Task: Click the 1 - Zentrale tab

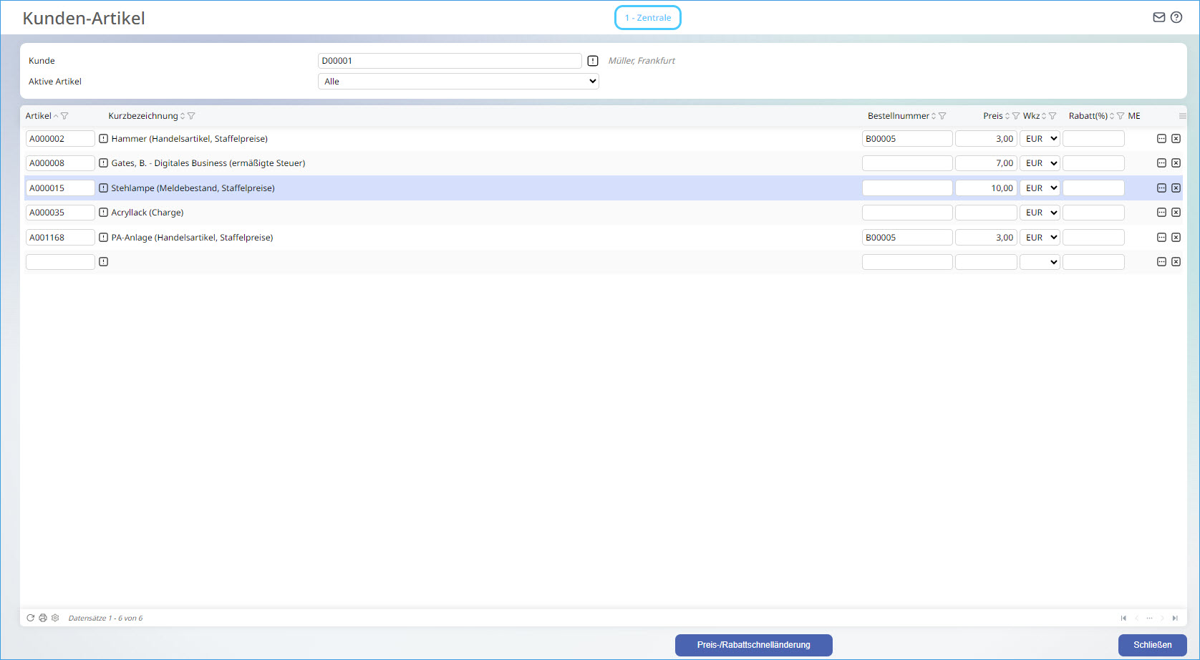Action: [x=647, y=18]
